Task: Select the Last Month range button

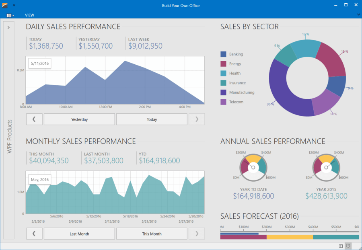Action: tap(79, 234)
